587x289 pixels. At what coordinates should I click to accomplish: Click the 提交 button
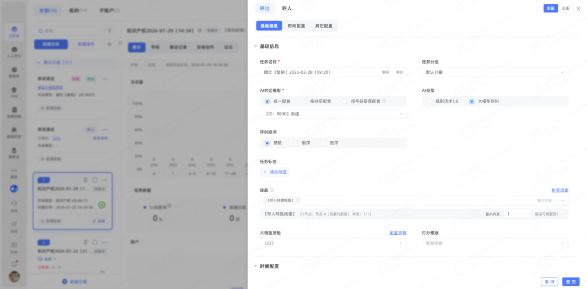tap(571, 281)
